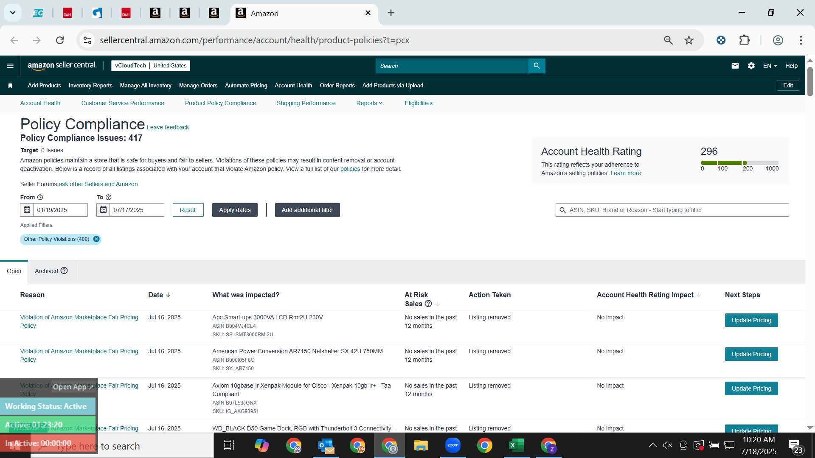The width and height of the screenshot is (815, 458).
Task: Click the Learn more link
Action: [x=626, y=173]
